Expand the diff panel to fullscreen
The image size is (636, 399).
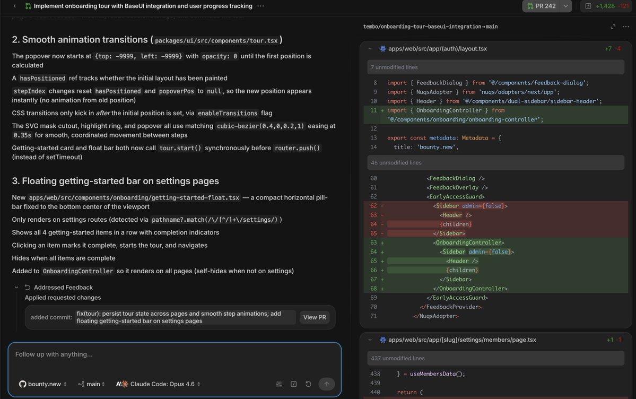613,27
